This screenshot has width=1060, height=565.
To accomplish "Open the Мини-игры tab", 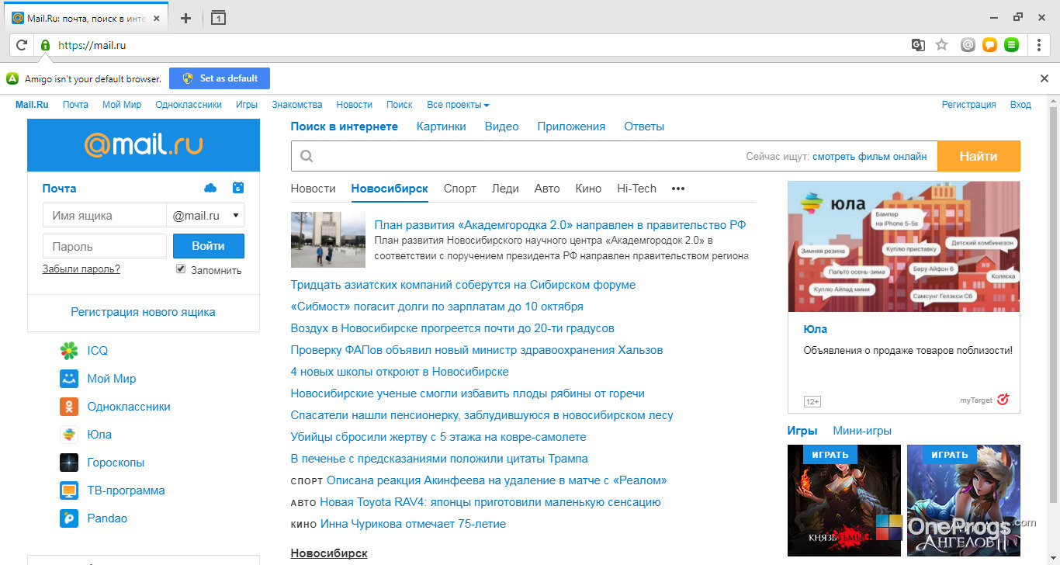I will [x=862, y=431].
